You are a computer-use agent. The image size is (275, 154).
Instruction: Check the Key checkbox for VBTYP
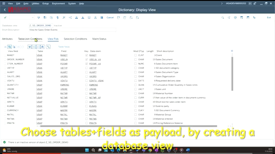pyautogui.click(x=86, y=68)
